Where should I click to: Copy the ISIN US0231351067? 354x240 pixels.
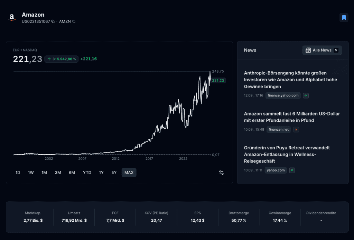53,21
